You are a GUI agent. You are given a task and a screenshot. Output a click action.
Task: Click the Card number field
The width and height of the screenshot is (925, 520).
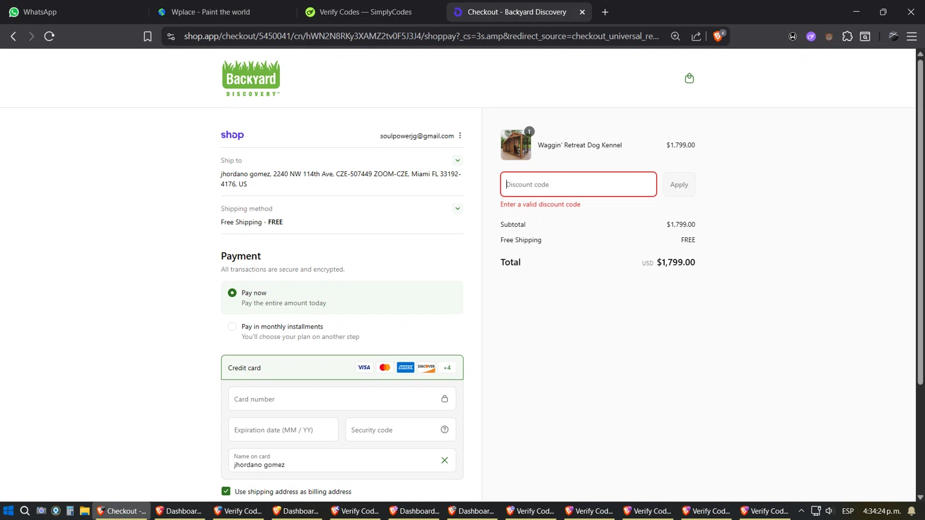(342, 399)
